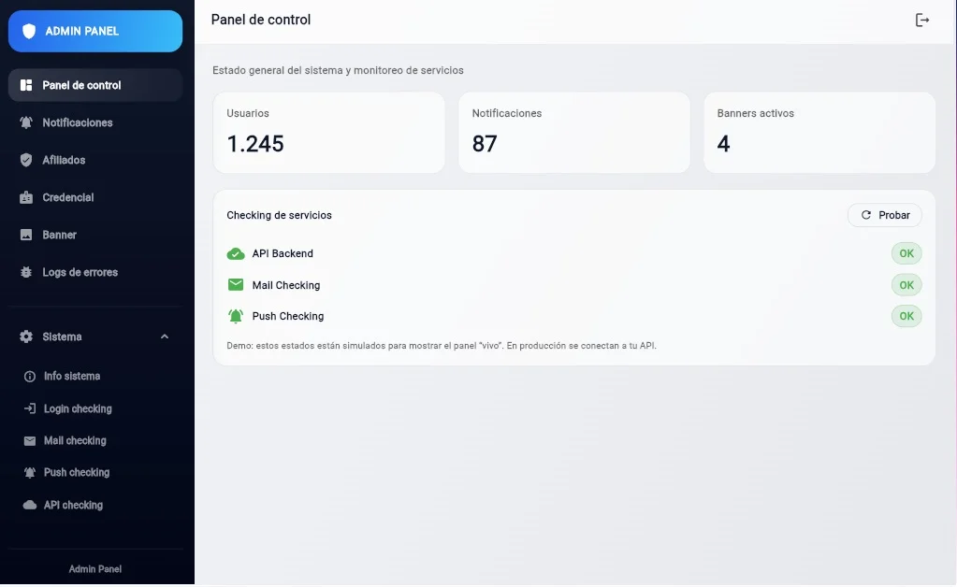Click the bug icon next to Logs de errores
This screenshot has width=957, height=587.
26,273
